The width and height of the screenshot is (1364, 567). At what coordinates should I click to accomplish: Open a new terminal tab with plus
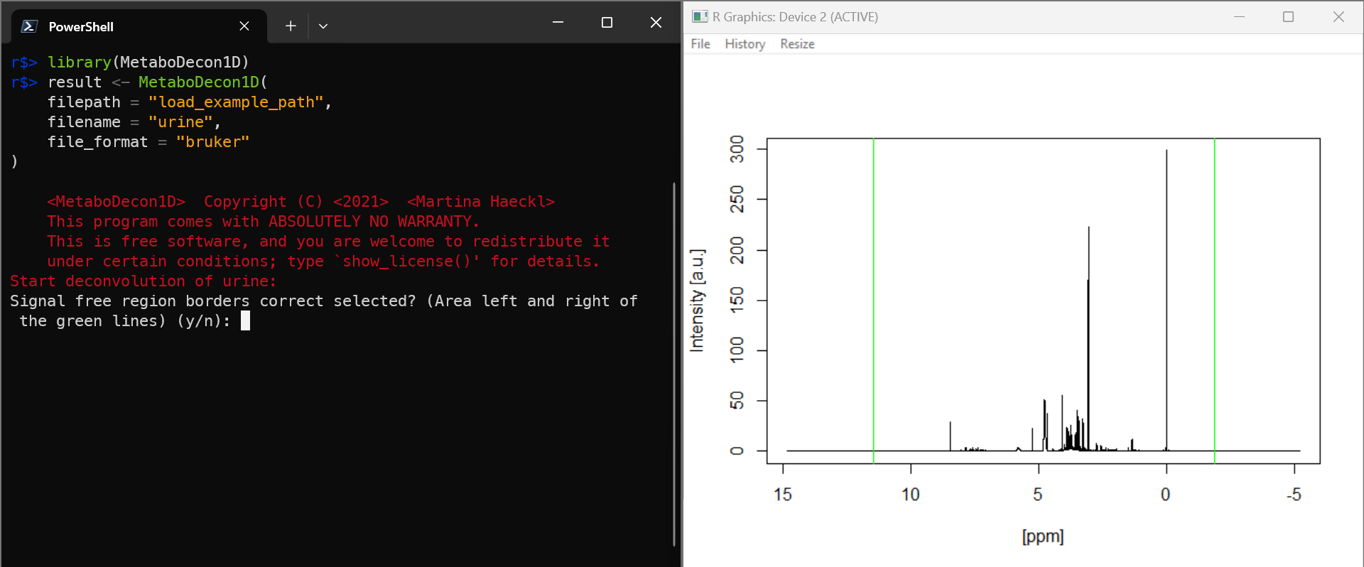(291, 26)
